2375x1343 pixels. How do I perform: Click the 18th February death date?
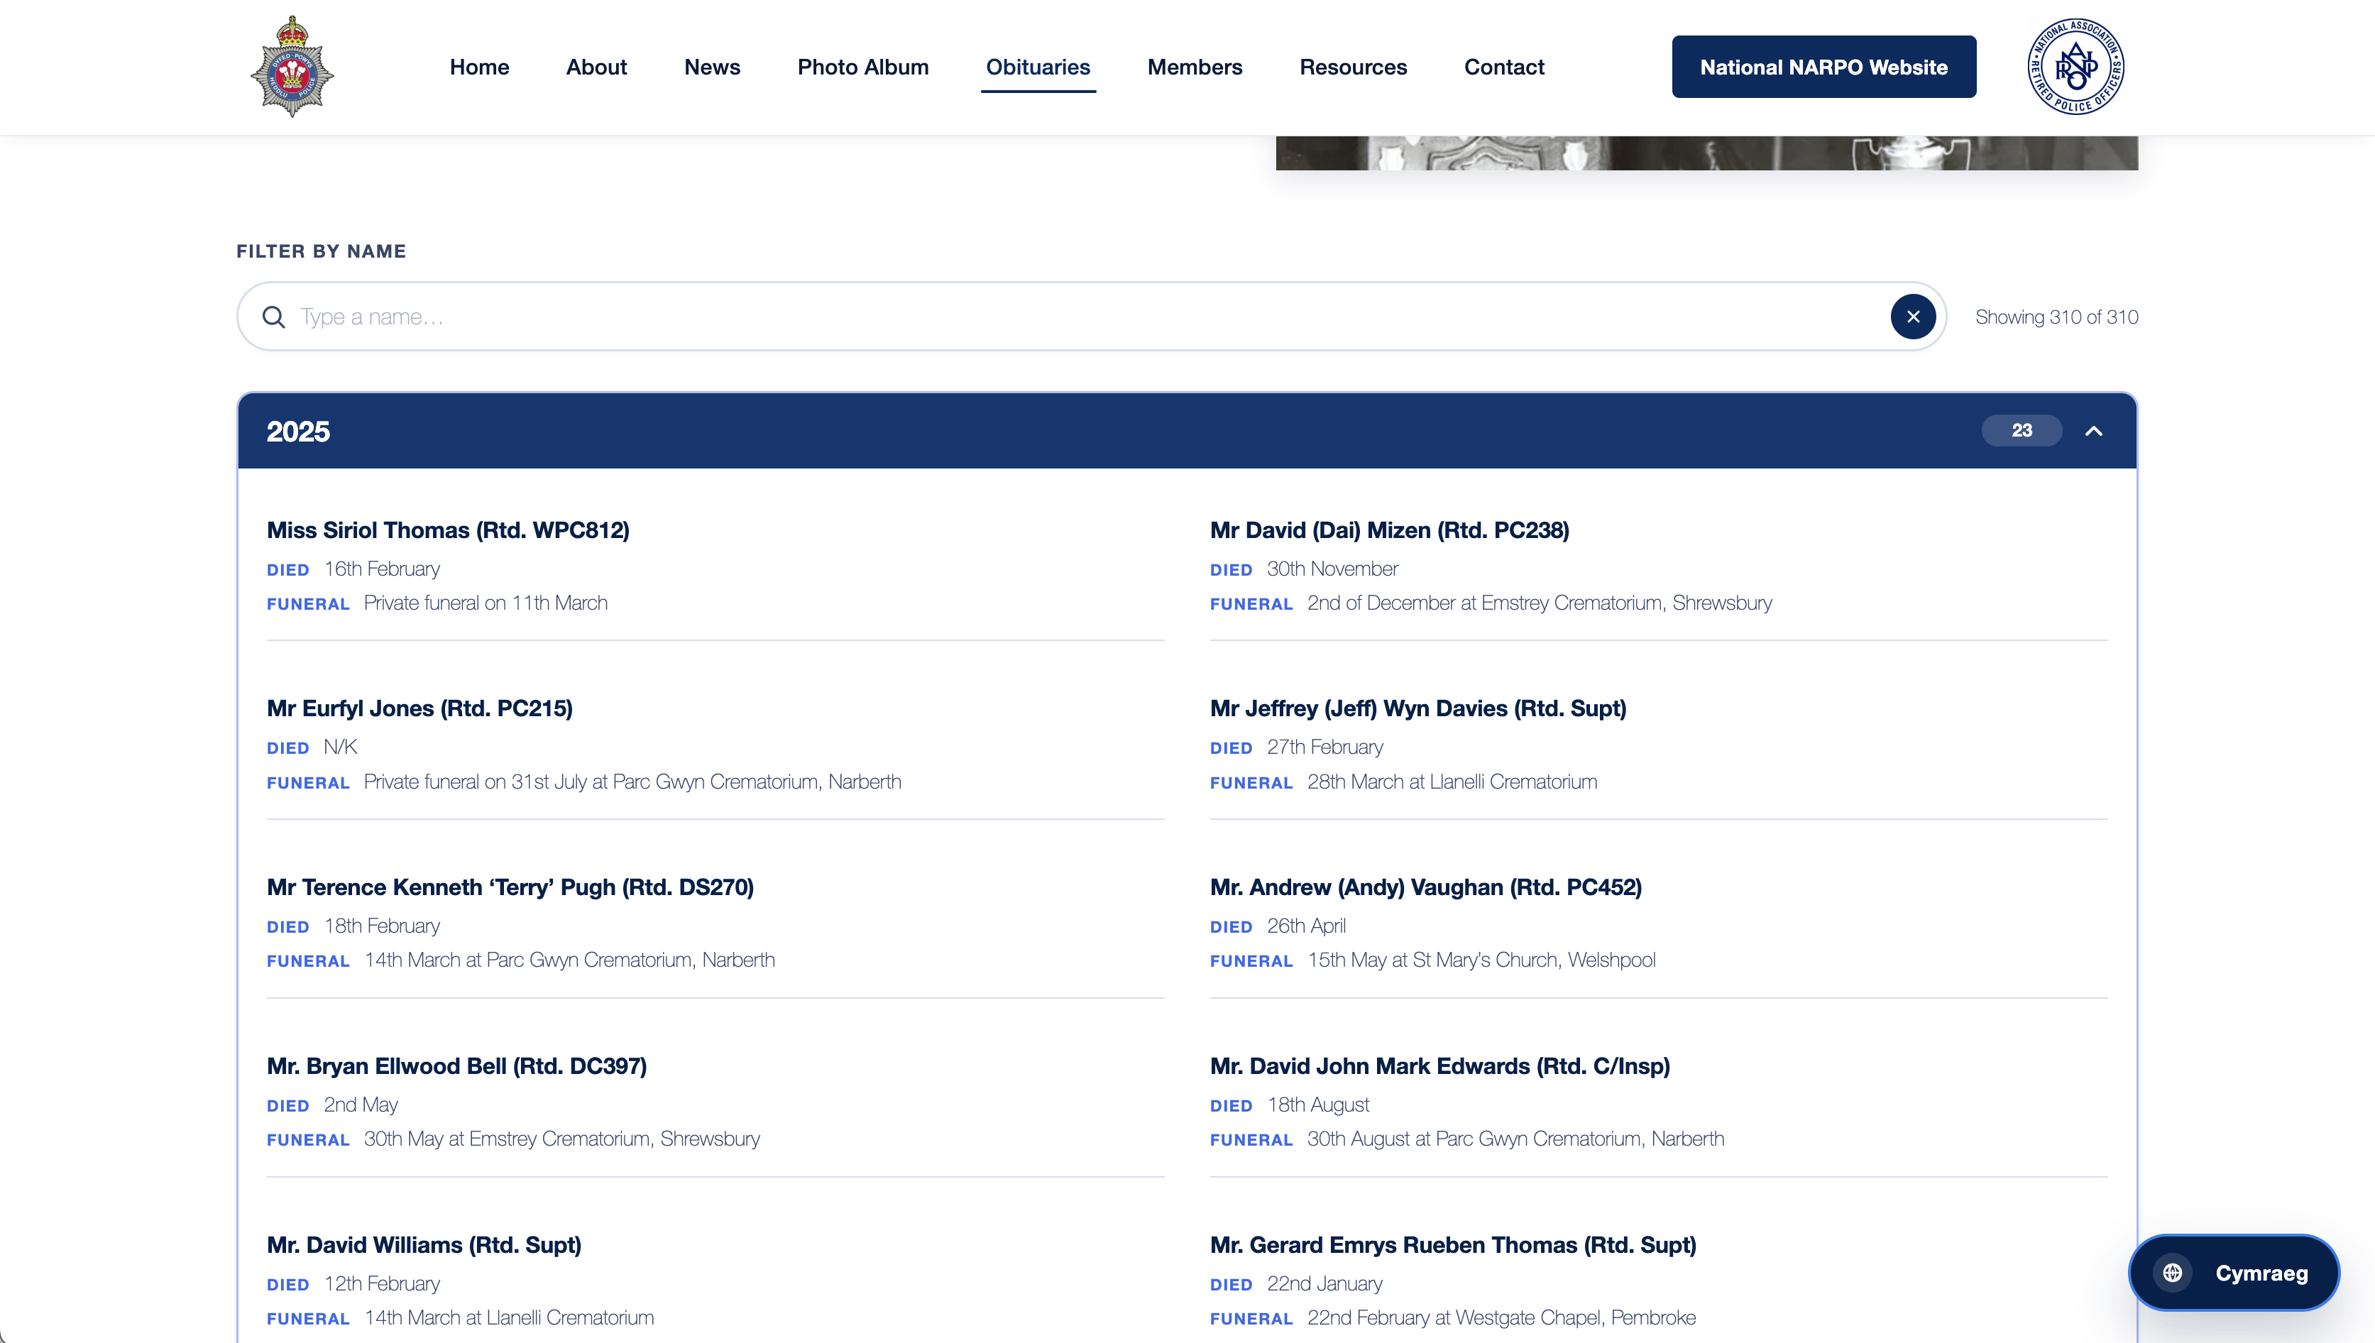pos(382,926)
